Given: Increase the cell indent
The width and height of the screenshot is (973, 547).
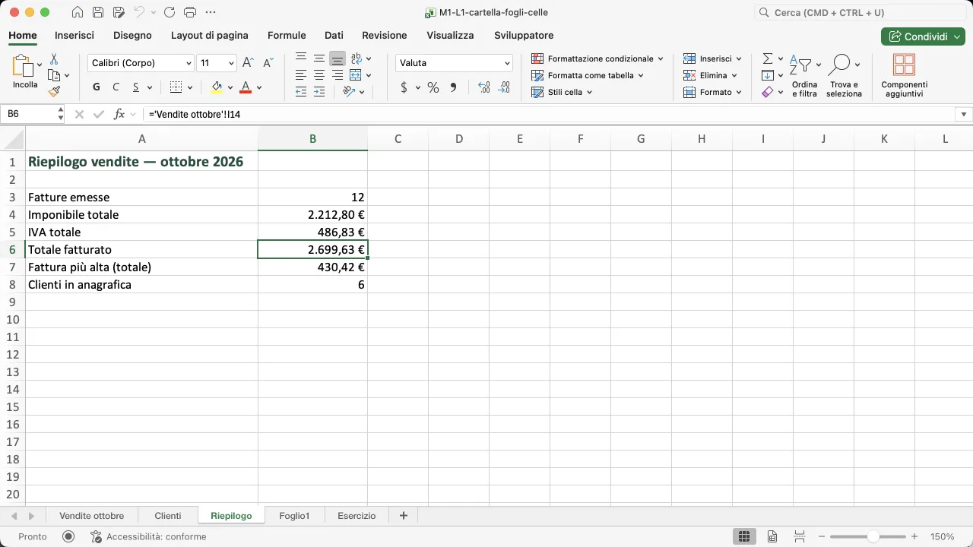Looking at the screenshot, I should [319, 92].
